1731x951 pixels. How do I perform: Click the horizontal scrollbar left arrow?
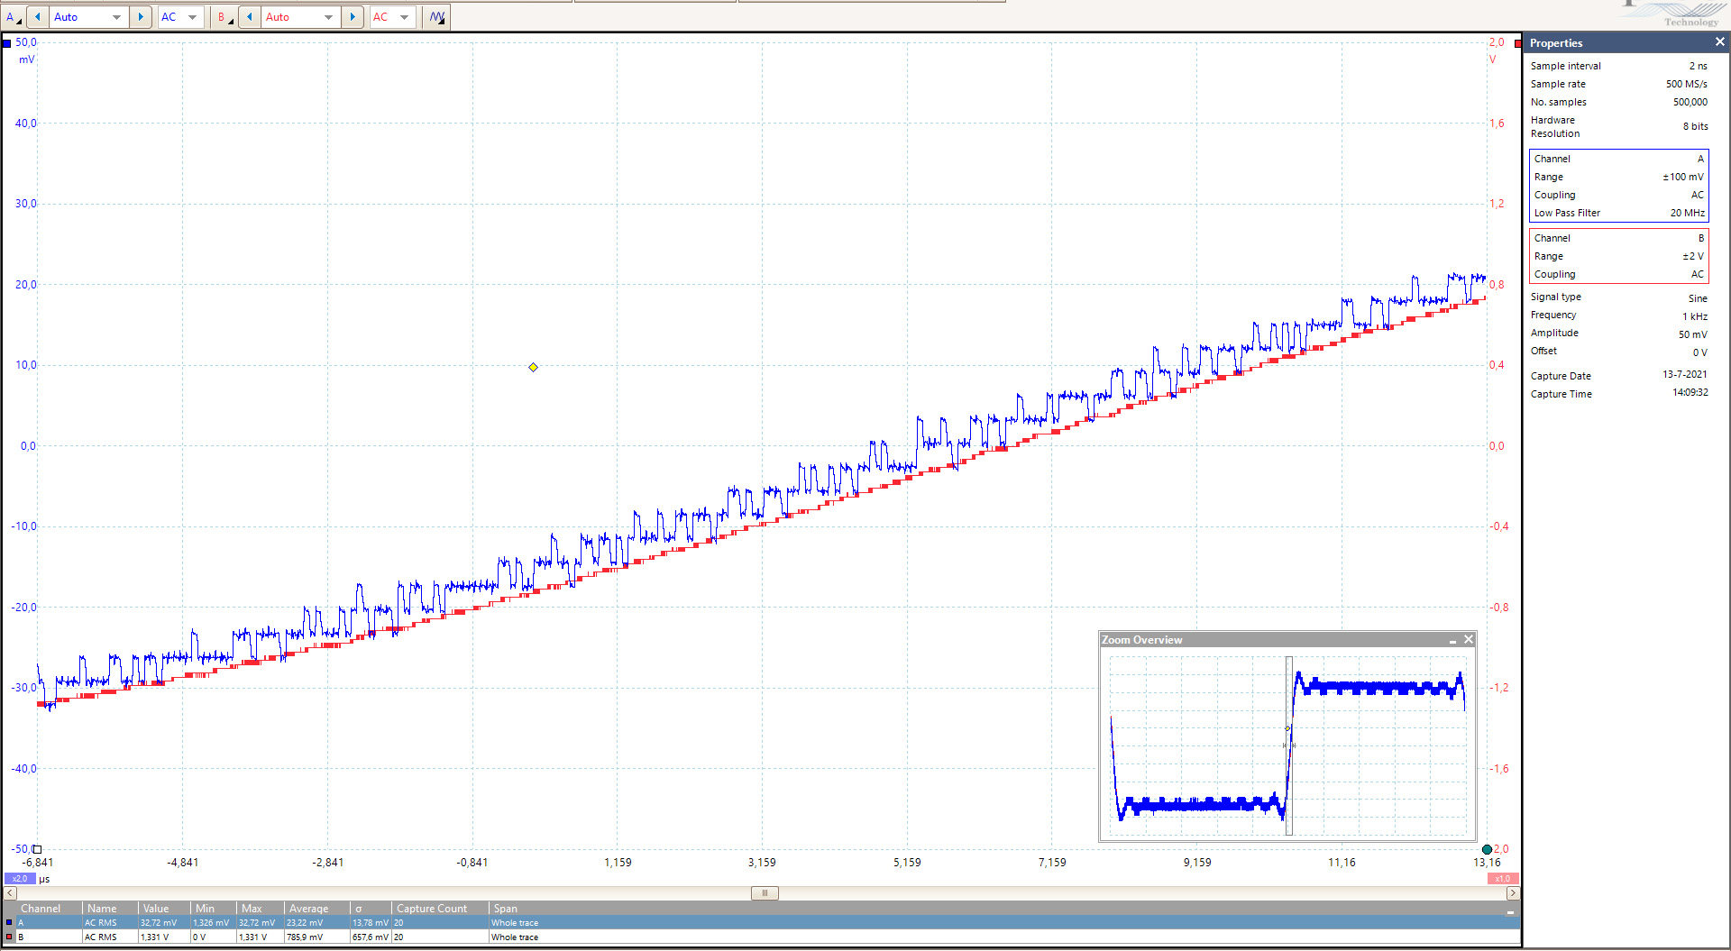pyautogui.click(x=10, y=893)
